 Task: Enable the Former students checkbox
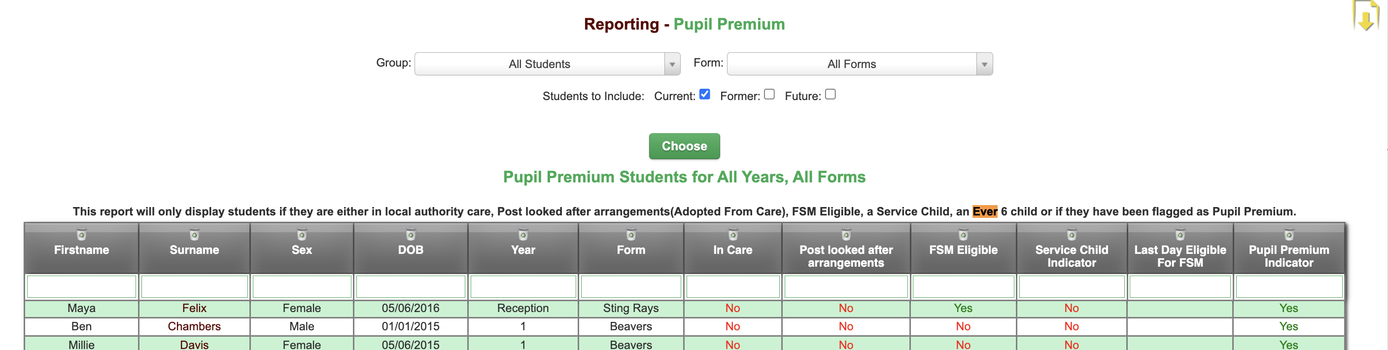click(x=769, y=94)
